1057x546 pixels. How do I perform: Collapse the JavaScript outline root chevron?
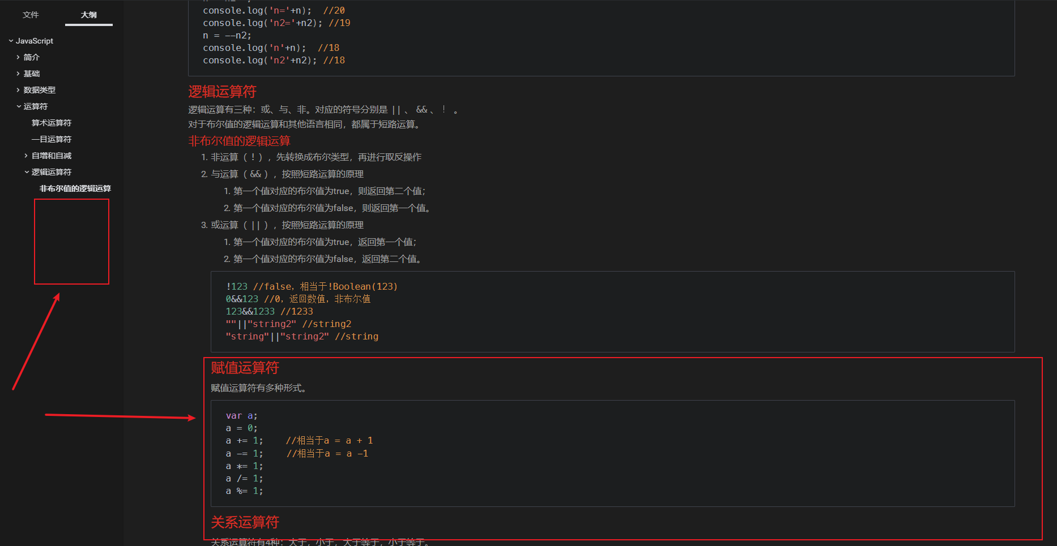pyautogui.click(x=11, y=41)
